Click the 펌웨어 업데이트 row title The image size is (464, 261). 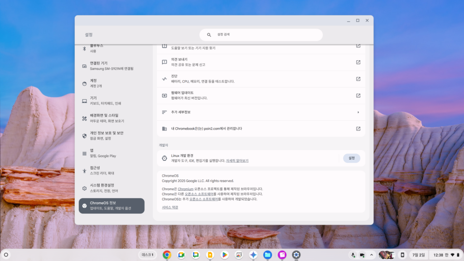182,92
